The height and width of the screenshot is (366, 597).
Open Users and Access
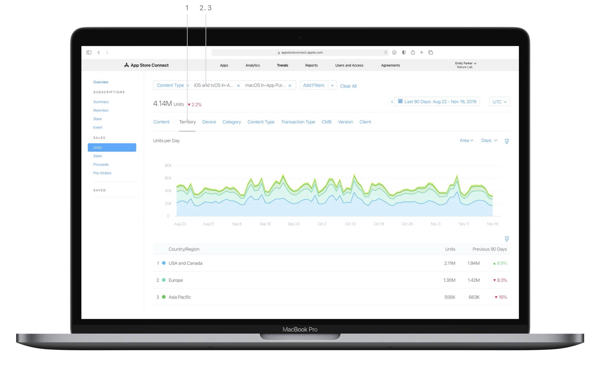tap(349, 65)
